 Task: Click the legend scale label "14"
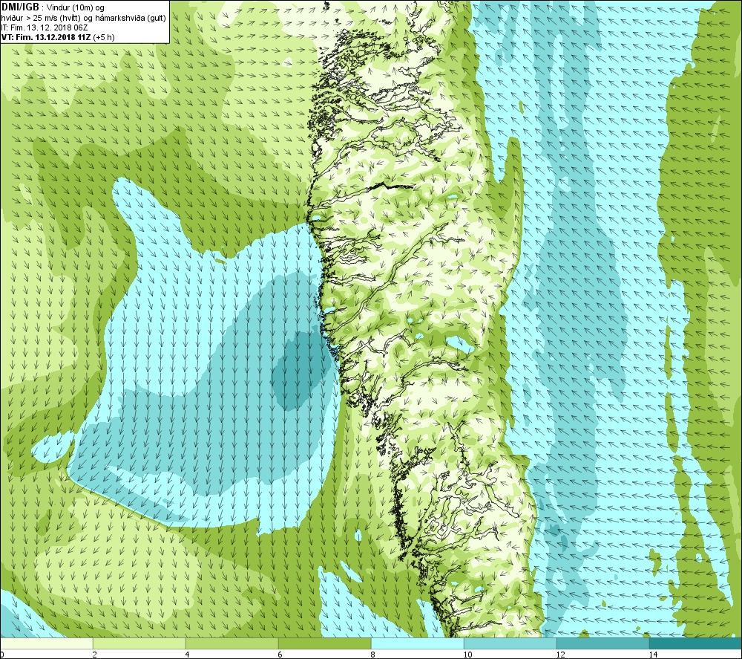tap(653, 655)
